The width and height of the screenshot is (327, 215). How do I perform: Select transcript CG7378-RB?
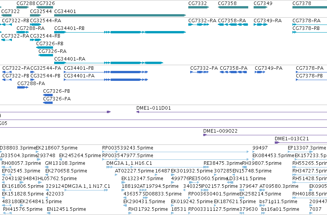[x=306, y=28]
